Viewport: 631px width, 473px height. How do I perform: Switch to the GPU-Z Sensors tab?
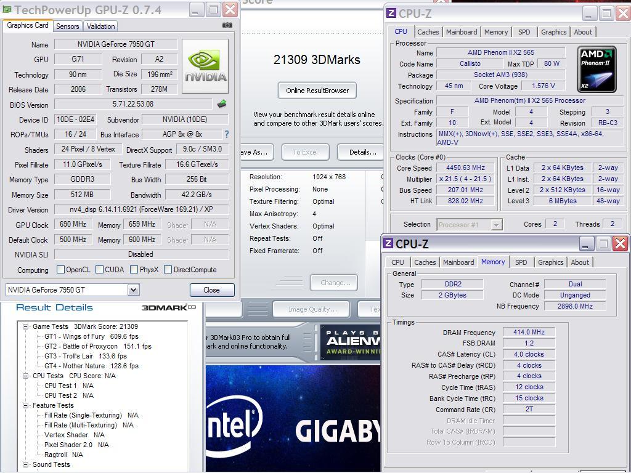pos(67,26)
